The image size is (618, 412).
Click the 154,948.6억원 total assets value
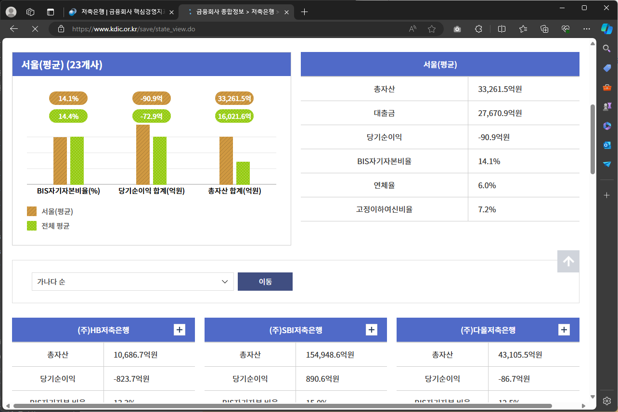pos(330,355)
